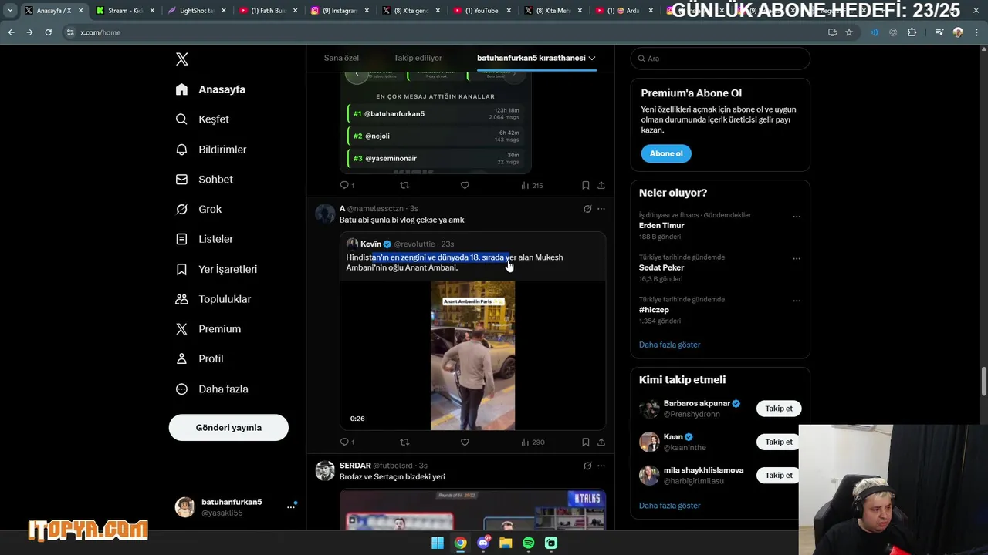
Task: Open Spotify from the taskbar
Action: 529,543
